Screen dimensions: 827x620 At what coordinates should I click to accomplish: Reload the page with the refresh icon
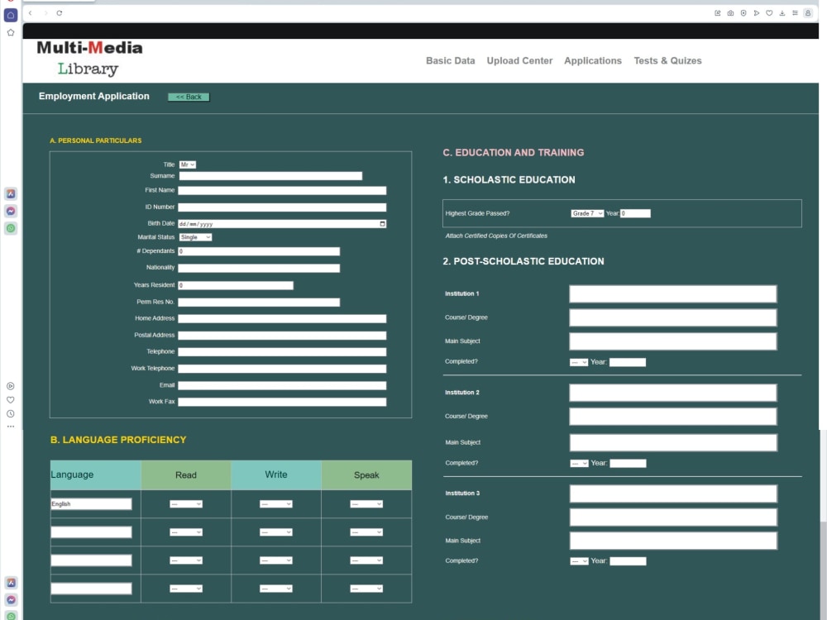pyautogui.click(x=59, y=12)
